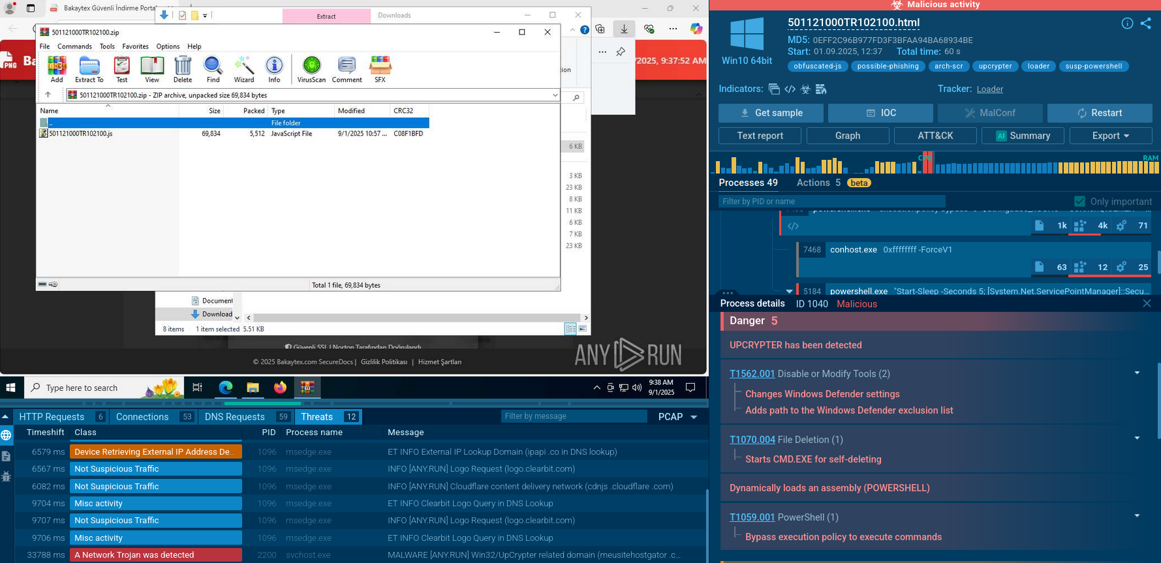The width and height of the screenshot is (1161, 563).
Task: Open the Info icon in WinRAR toolbar
Action: tap(274, 69)
